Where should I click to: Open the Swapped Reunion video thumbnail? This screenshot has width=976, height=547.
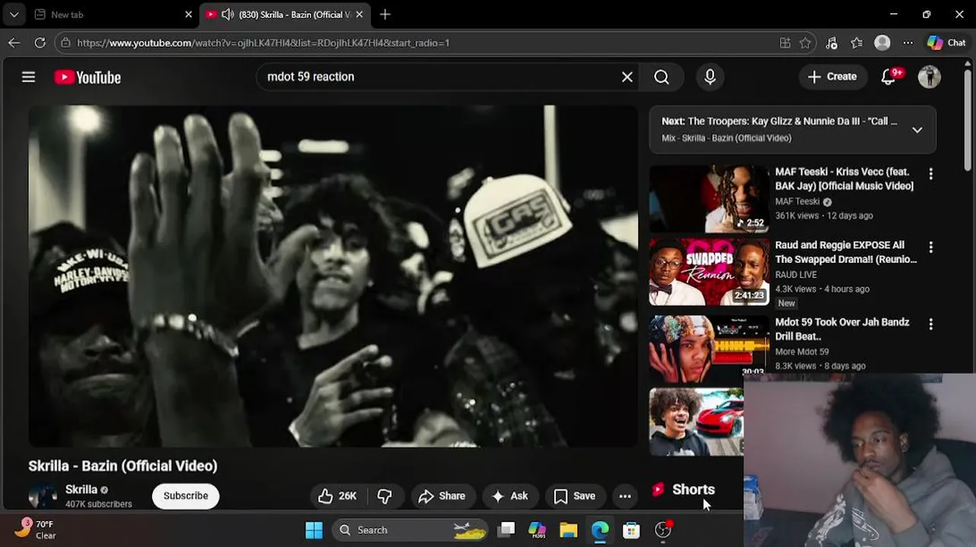(x=709, y=272)
